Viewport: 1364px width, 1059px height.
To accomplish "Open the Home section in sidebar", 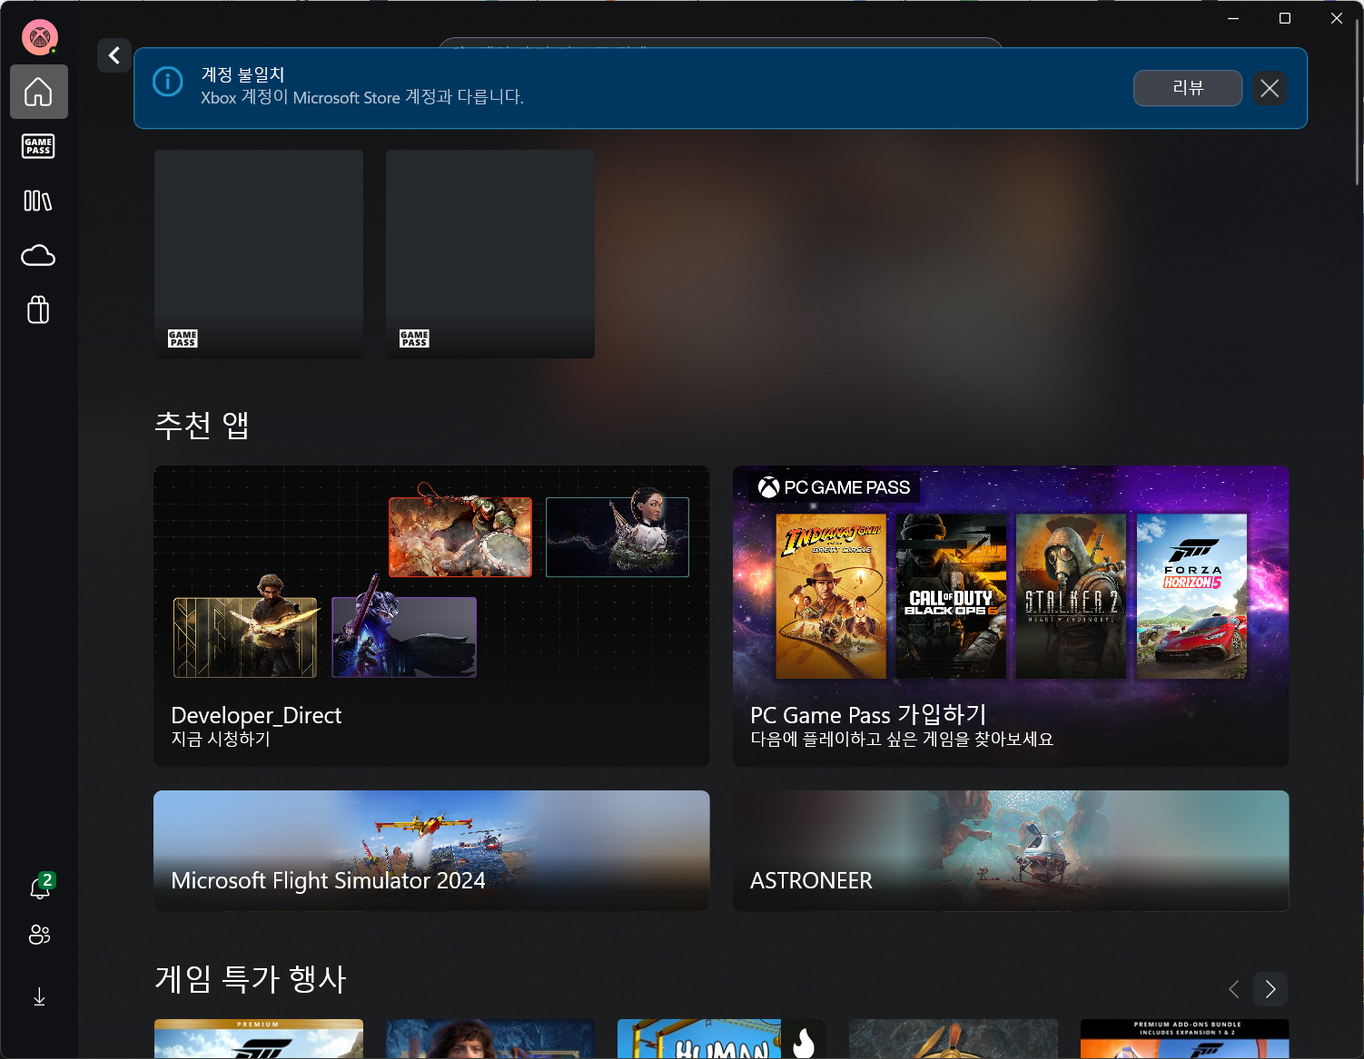I will point(38,92).
